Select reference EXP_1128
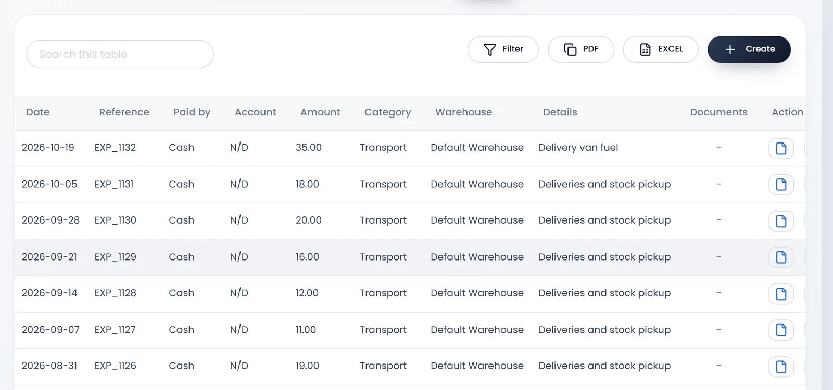This screenshot has width=833, height=390. pyautogui.click(x=115, y=293)
